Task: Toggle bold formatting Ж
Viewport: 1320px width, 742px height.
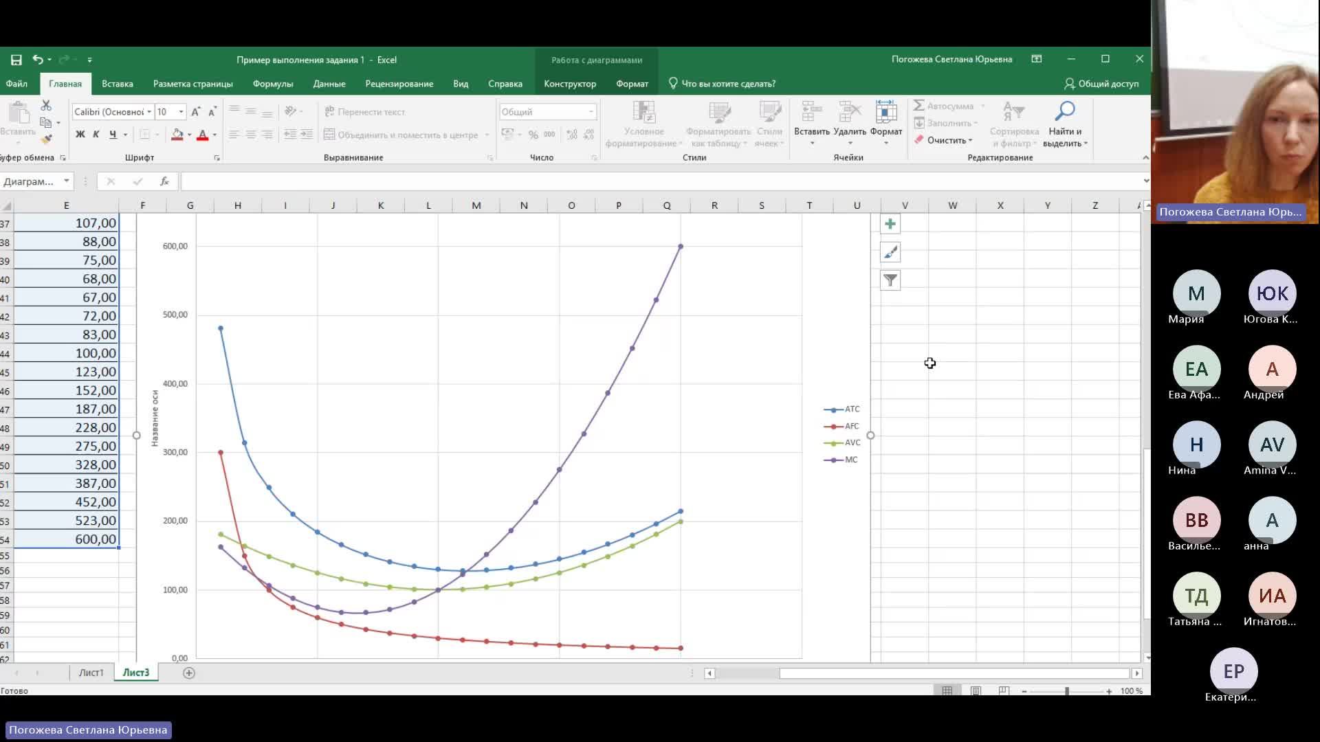Action: (x=80, y=135)
